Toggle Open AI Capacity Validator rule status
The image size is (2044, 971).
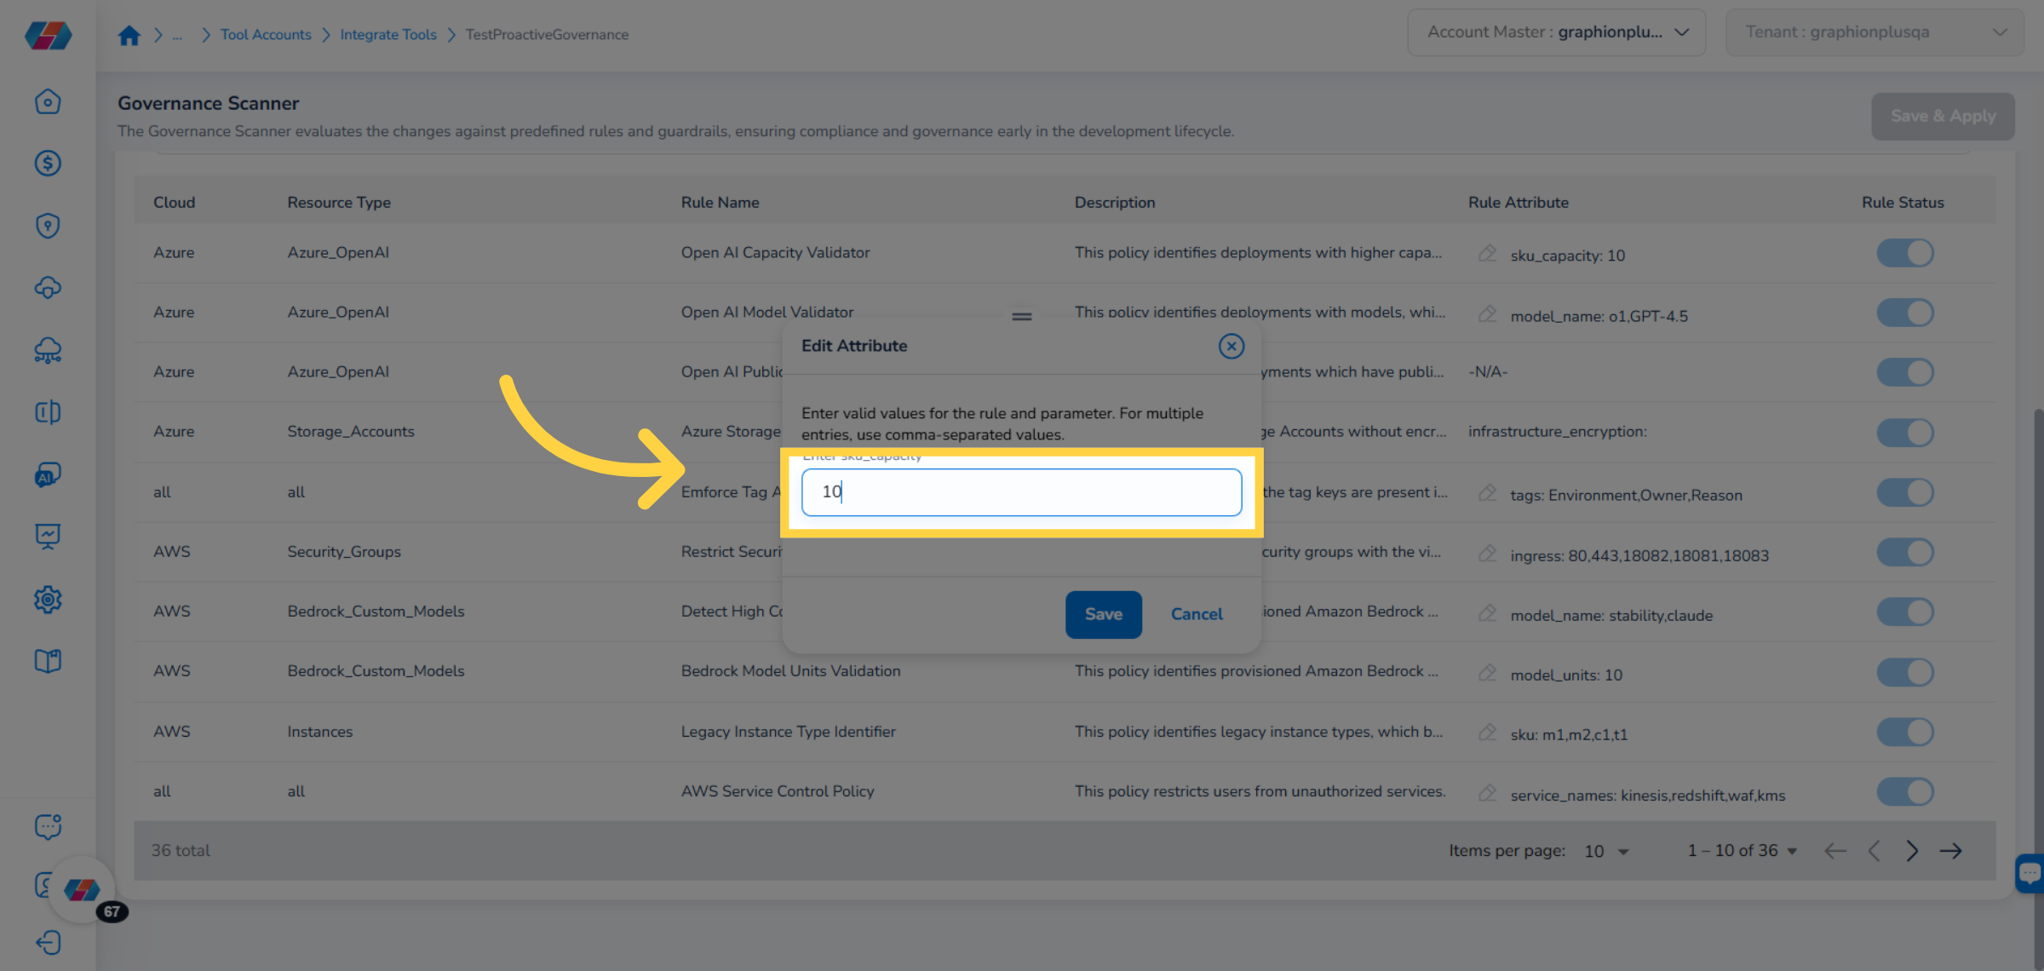[1905, 253]
